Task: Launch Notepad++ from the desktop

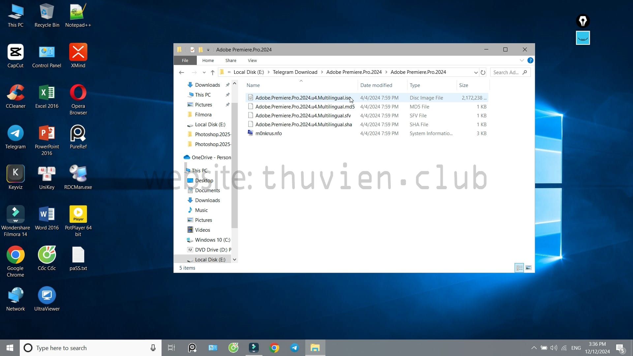Action: click(x=78, y=15)
